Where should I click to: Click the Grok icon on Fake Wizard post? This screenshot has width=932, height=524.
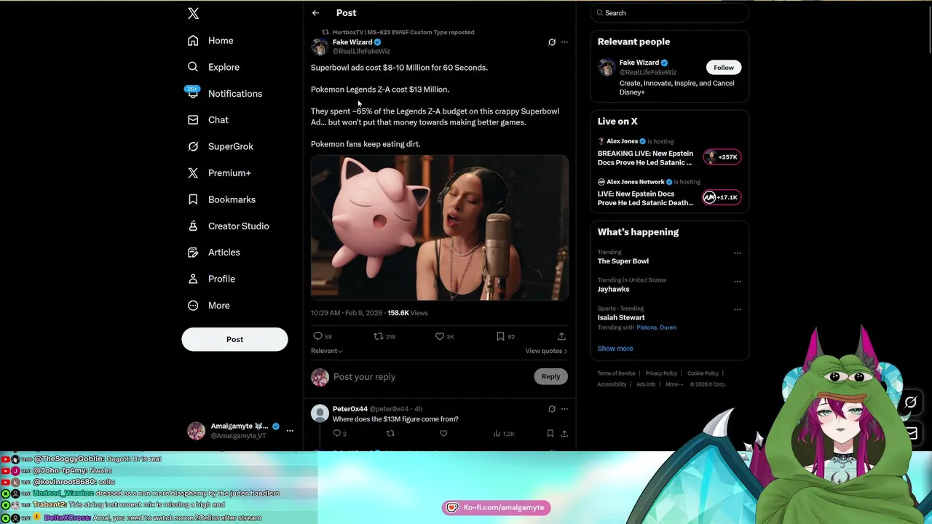coord(552,42)
